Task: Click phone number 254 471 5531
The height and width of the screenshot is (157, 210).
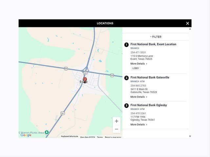Action: [x=138, y=52]
